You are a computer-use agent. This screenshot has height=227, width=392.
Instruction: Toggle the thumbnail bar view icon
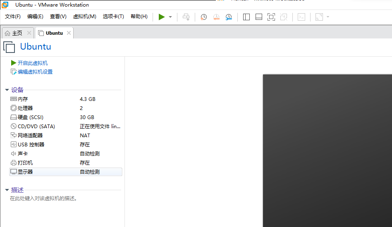click(x=259, y=17)
